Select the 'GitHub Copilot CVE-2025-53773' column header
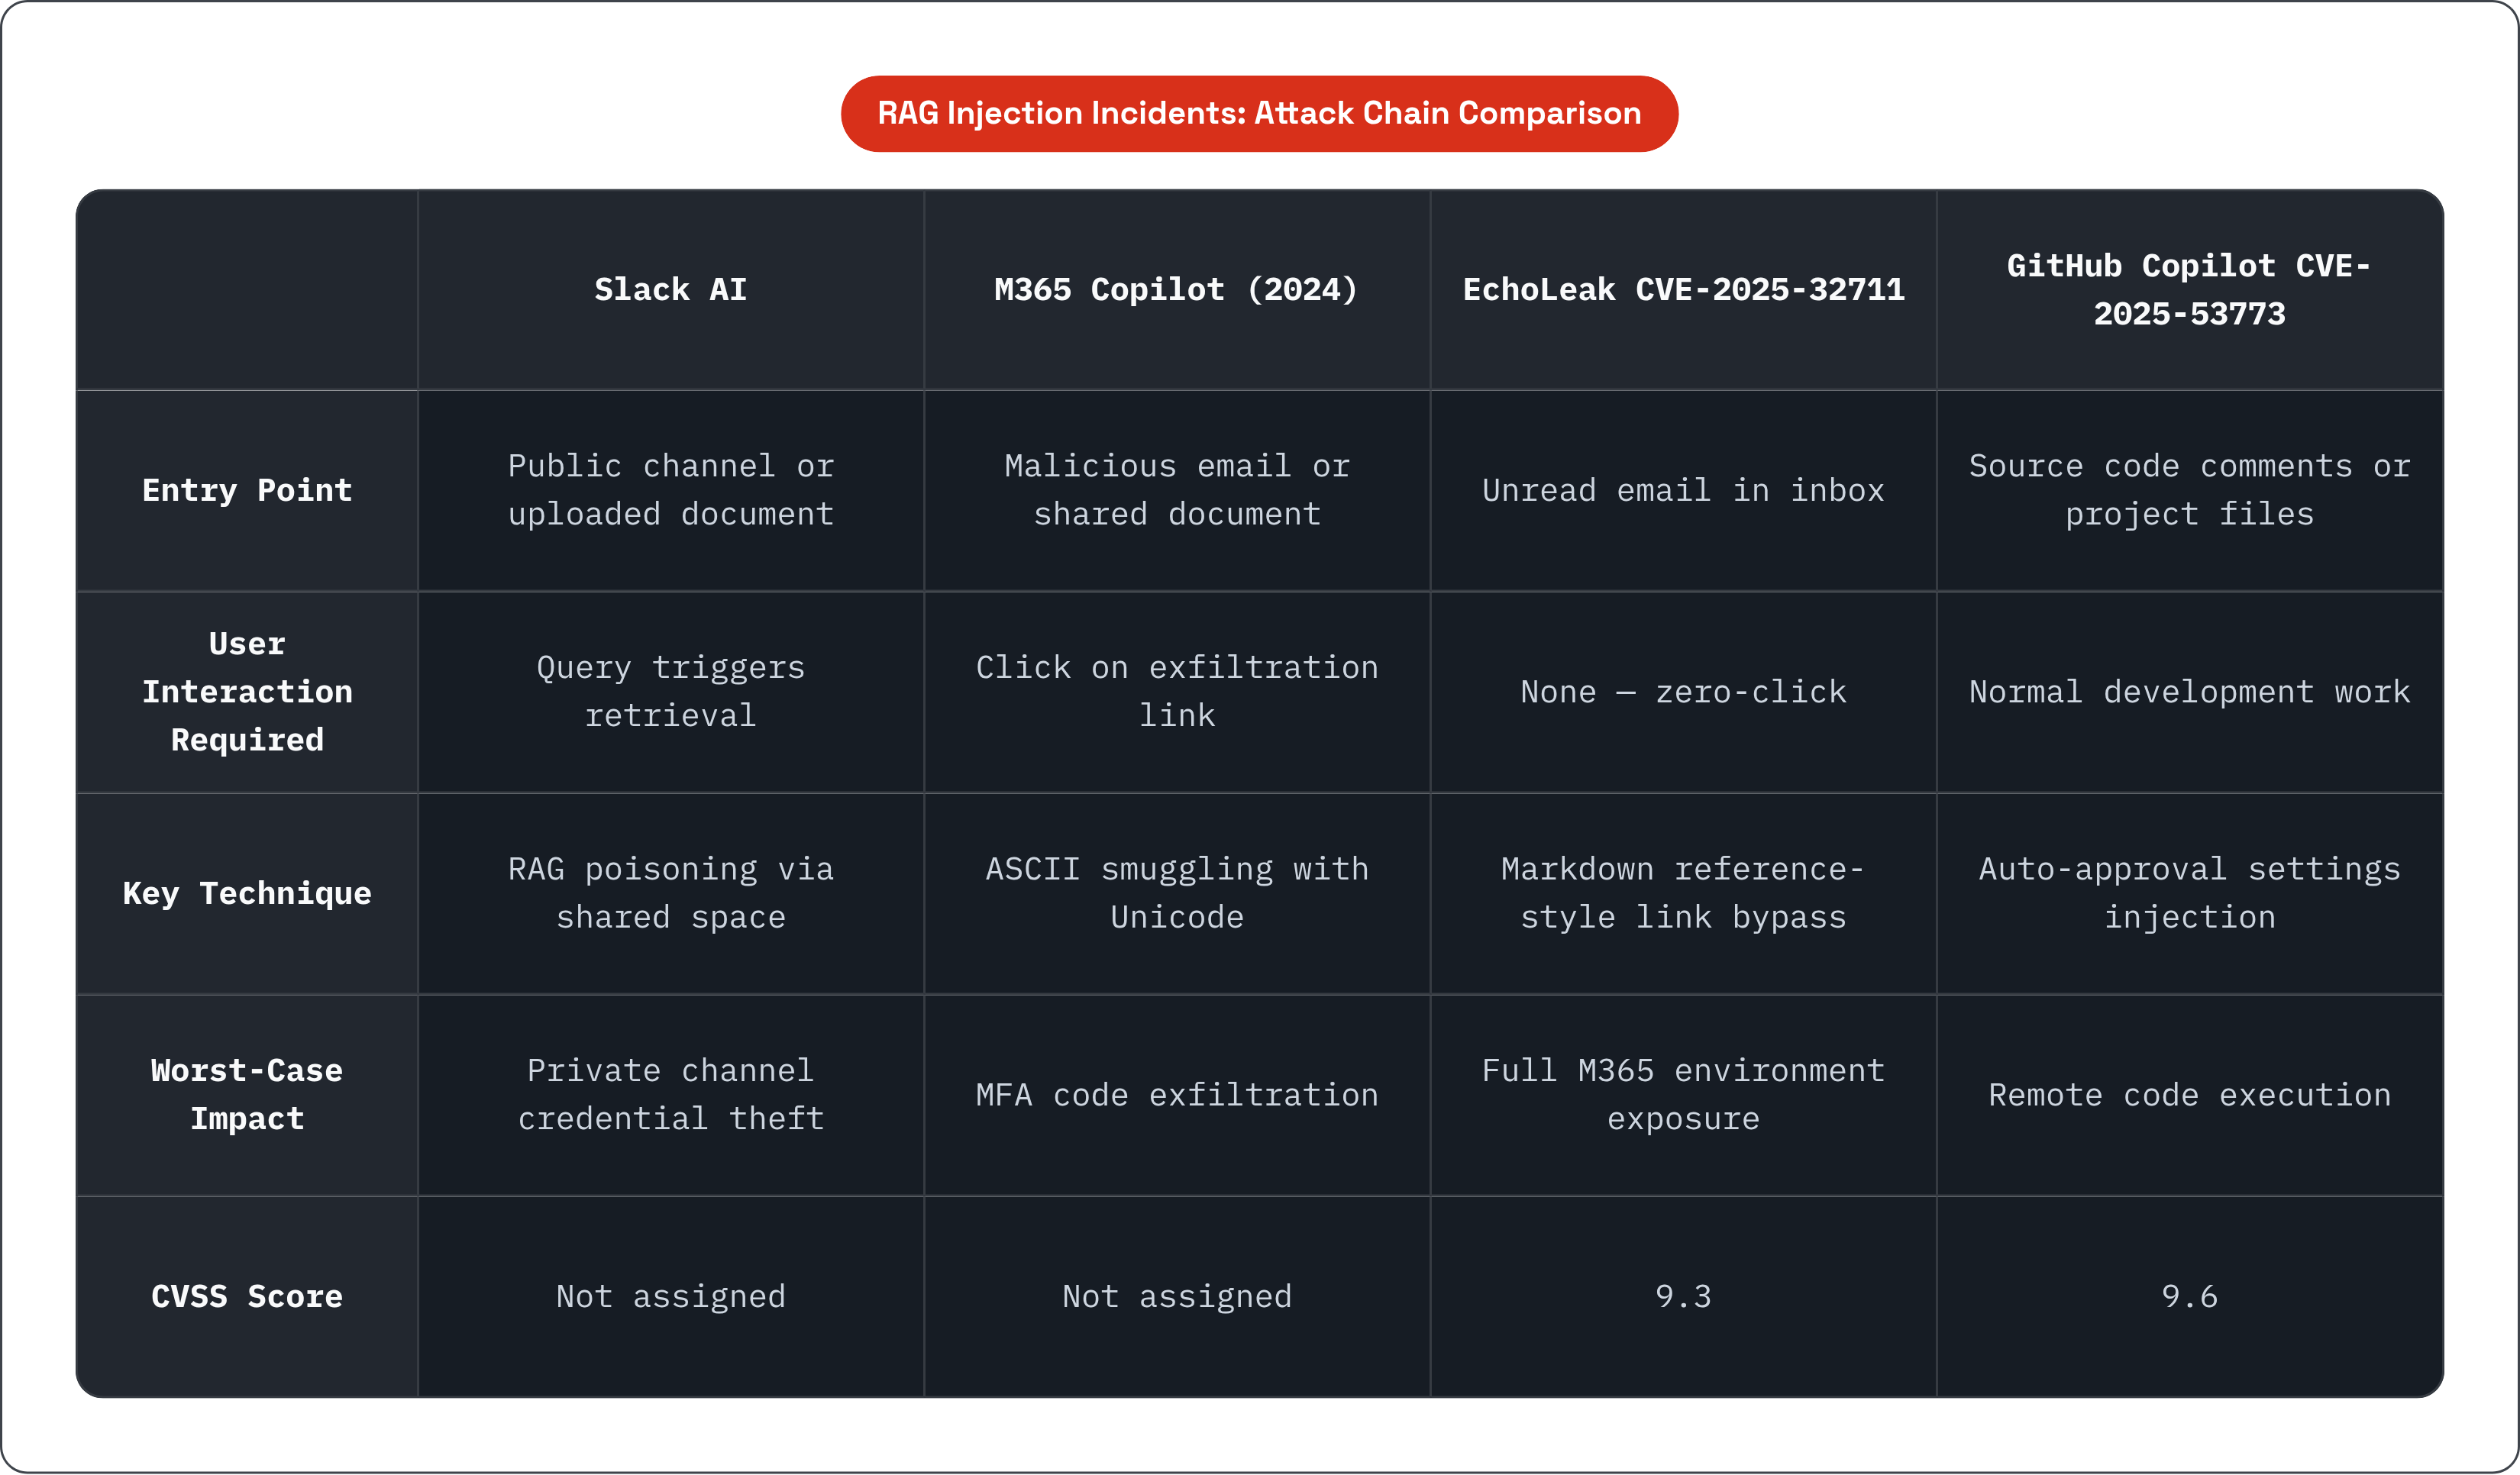 [2190, 290]
